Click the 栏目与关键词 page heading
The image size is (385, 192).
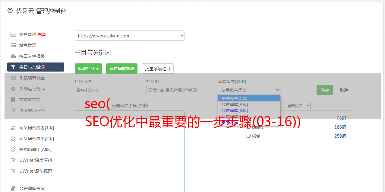[93, 53]
